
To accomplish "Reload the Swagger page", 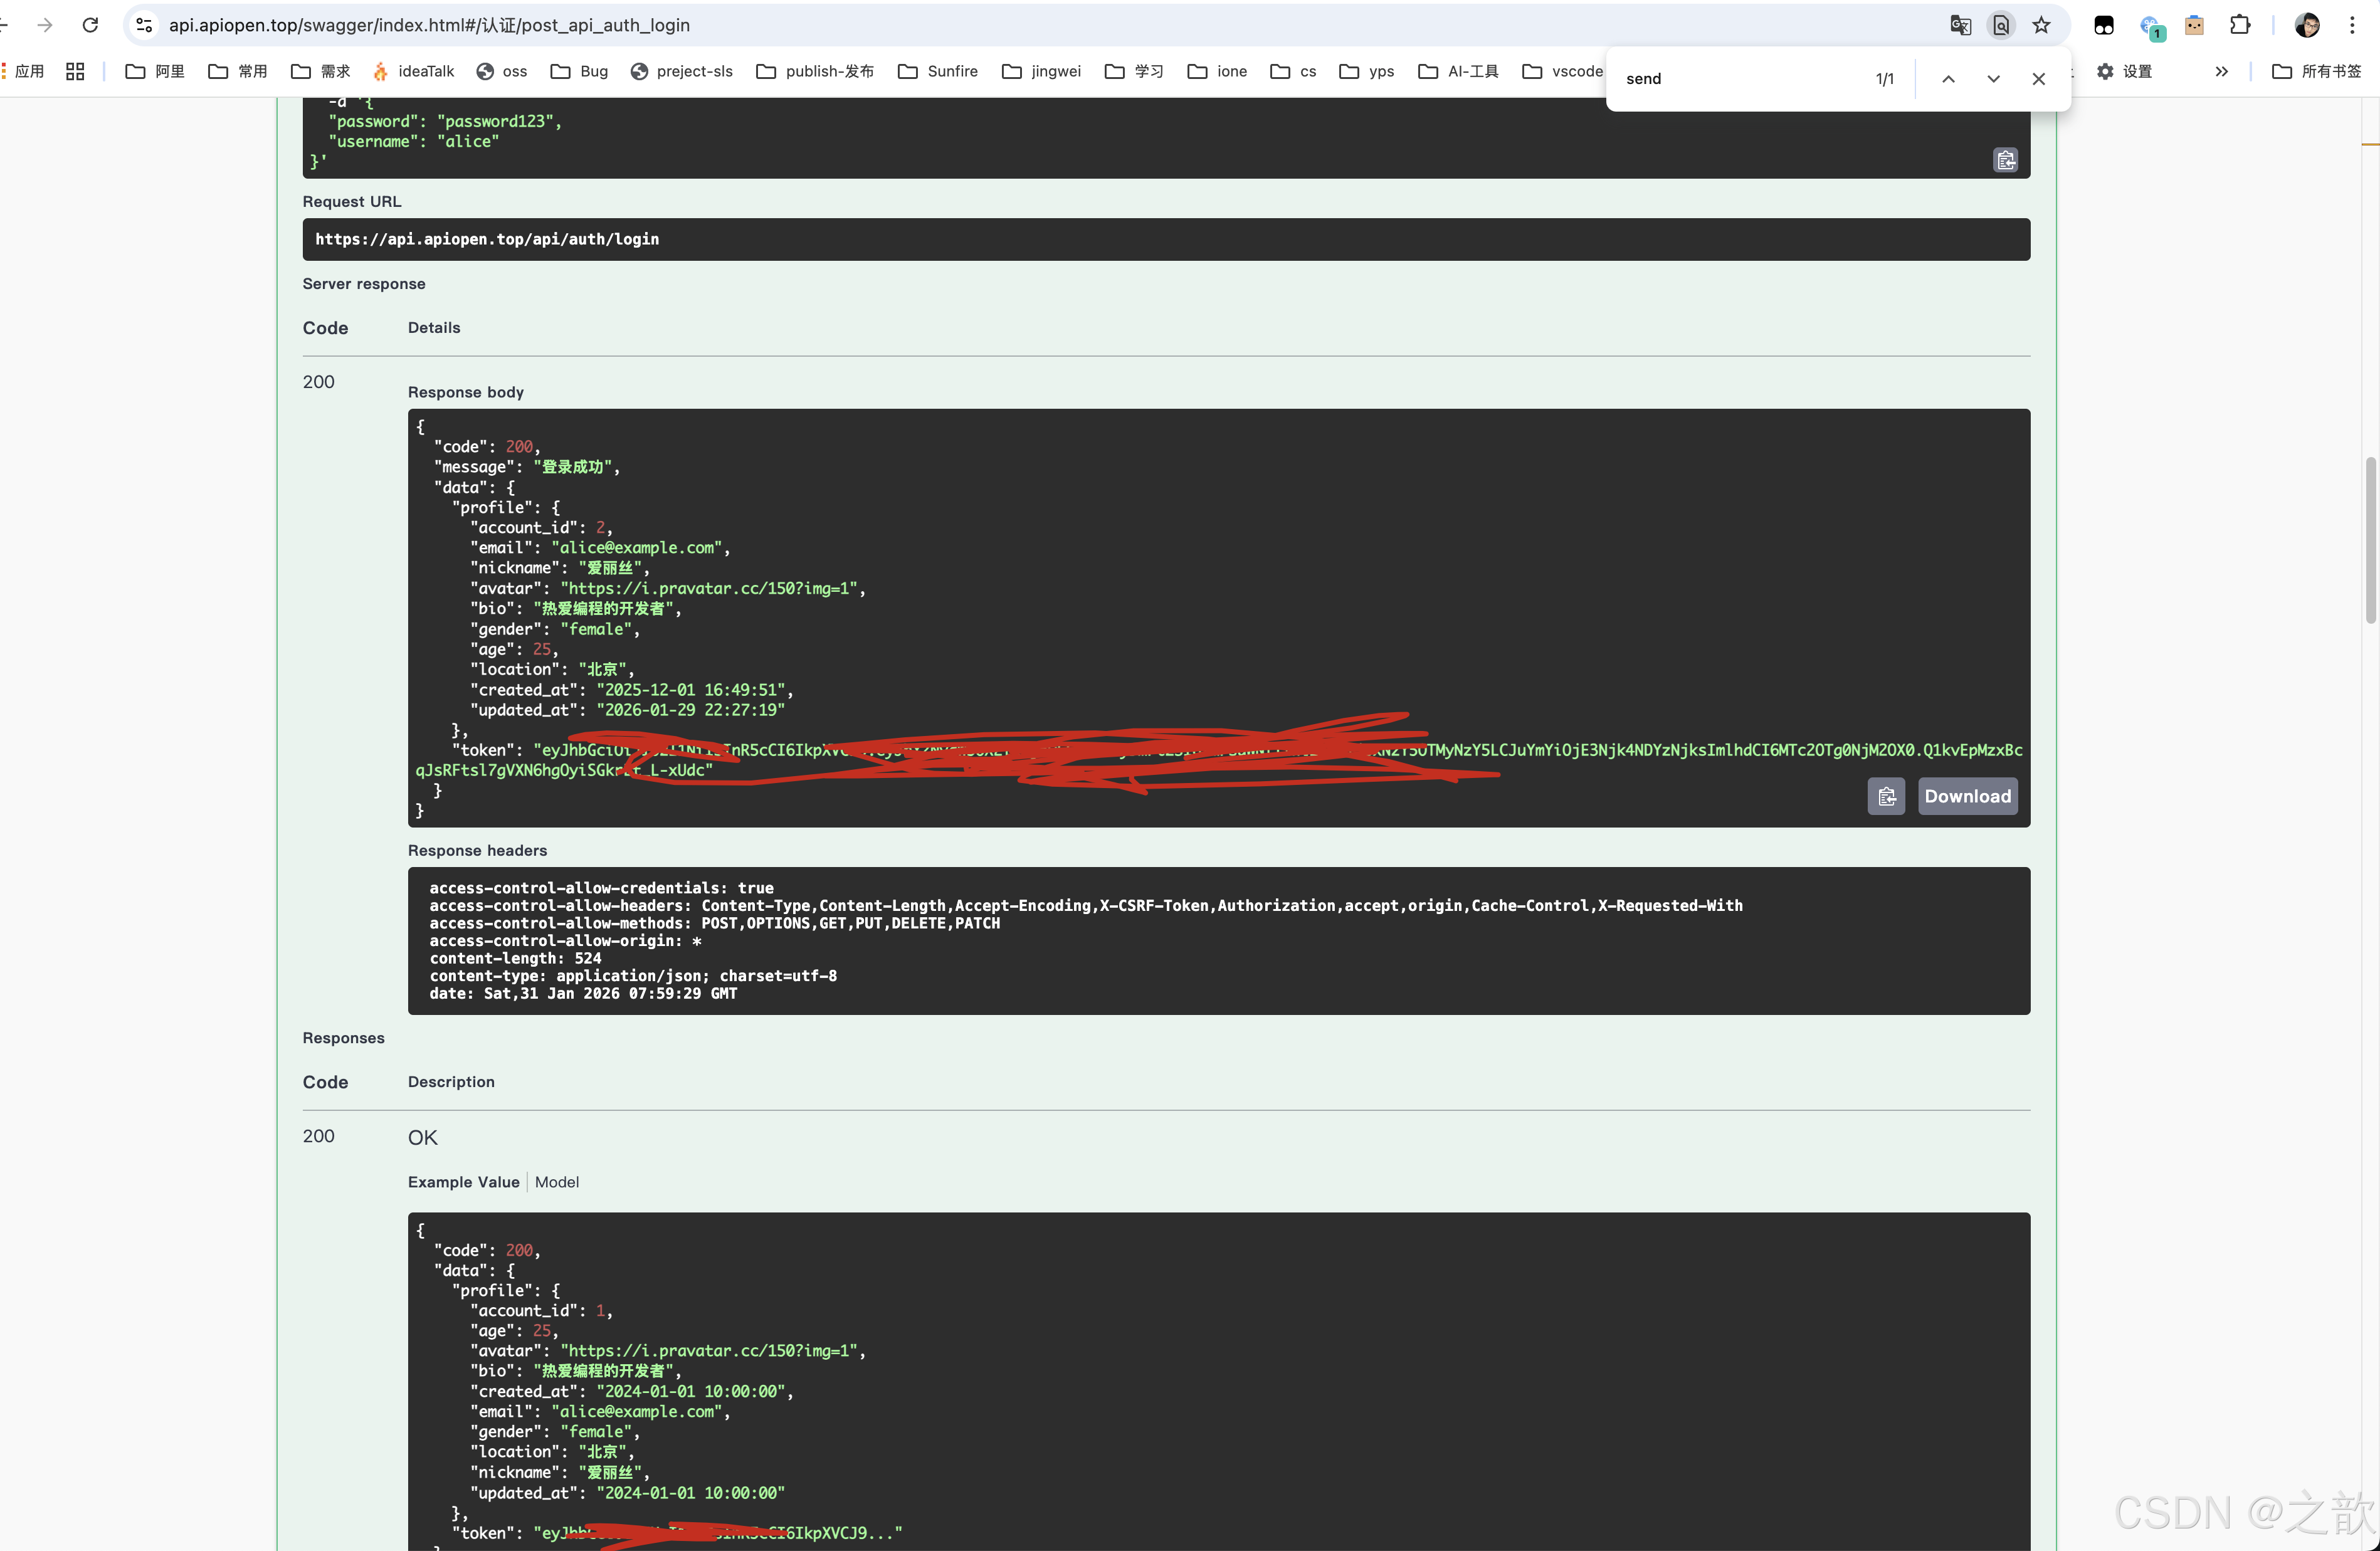I will [x=90, y=25].
